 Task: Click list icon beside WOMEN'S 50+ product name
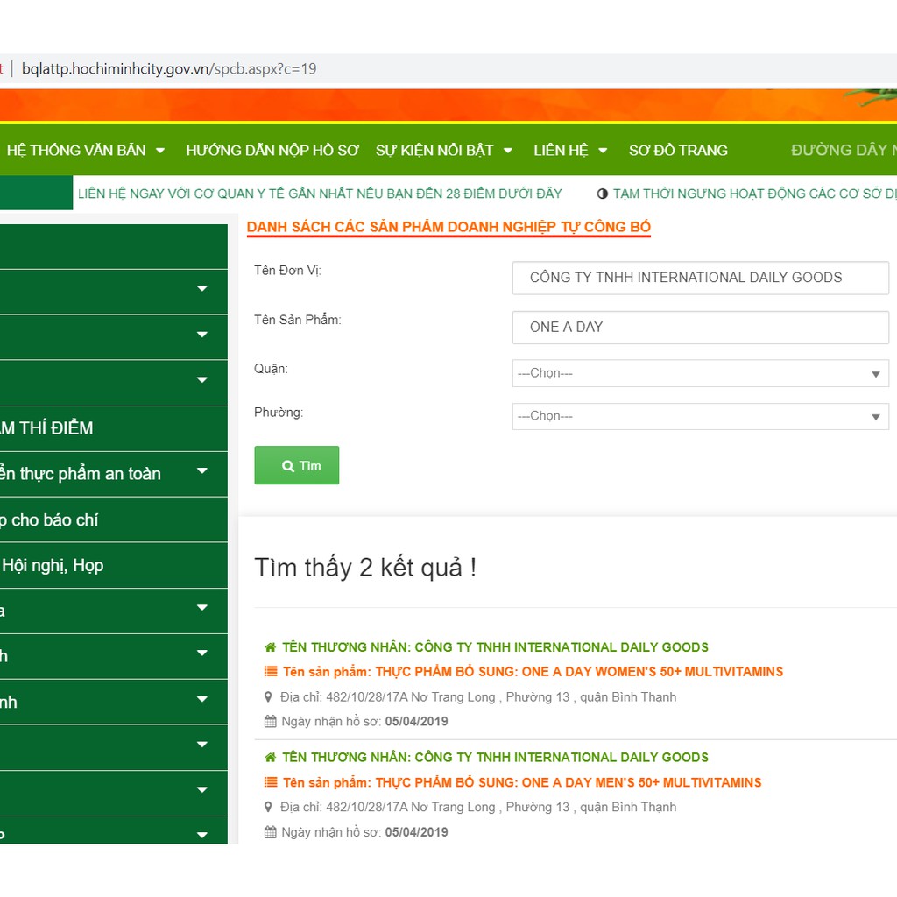click(271, 672)
